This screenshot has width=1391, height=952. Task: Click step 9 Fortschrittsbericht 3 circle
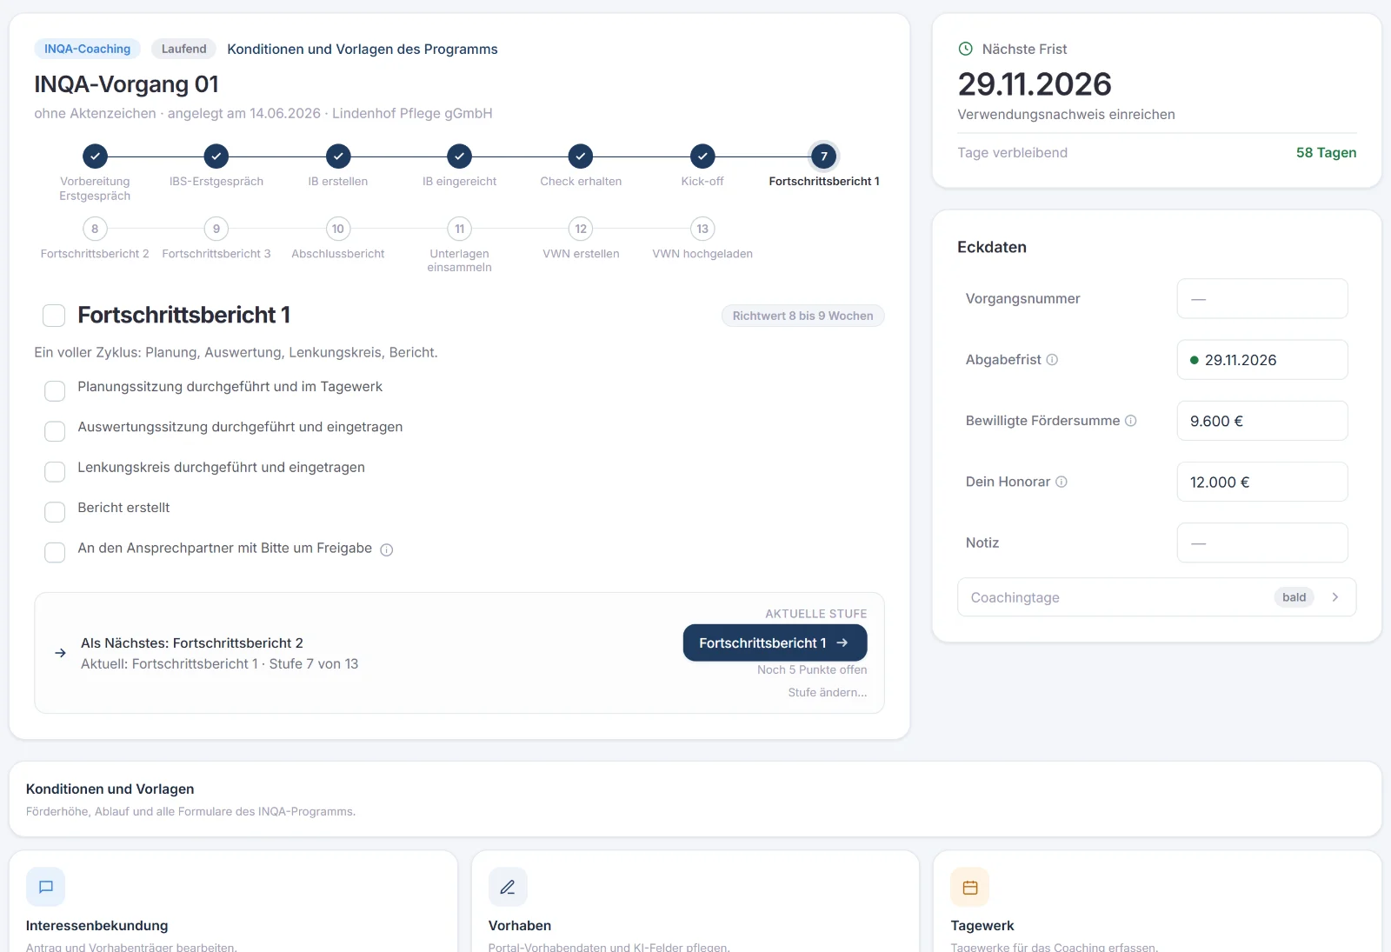click(x=216, y=229)
